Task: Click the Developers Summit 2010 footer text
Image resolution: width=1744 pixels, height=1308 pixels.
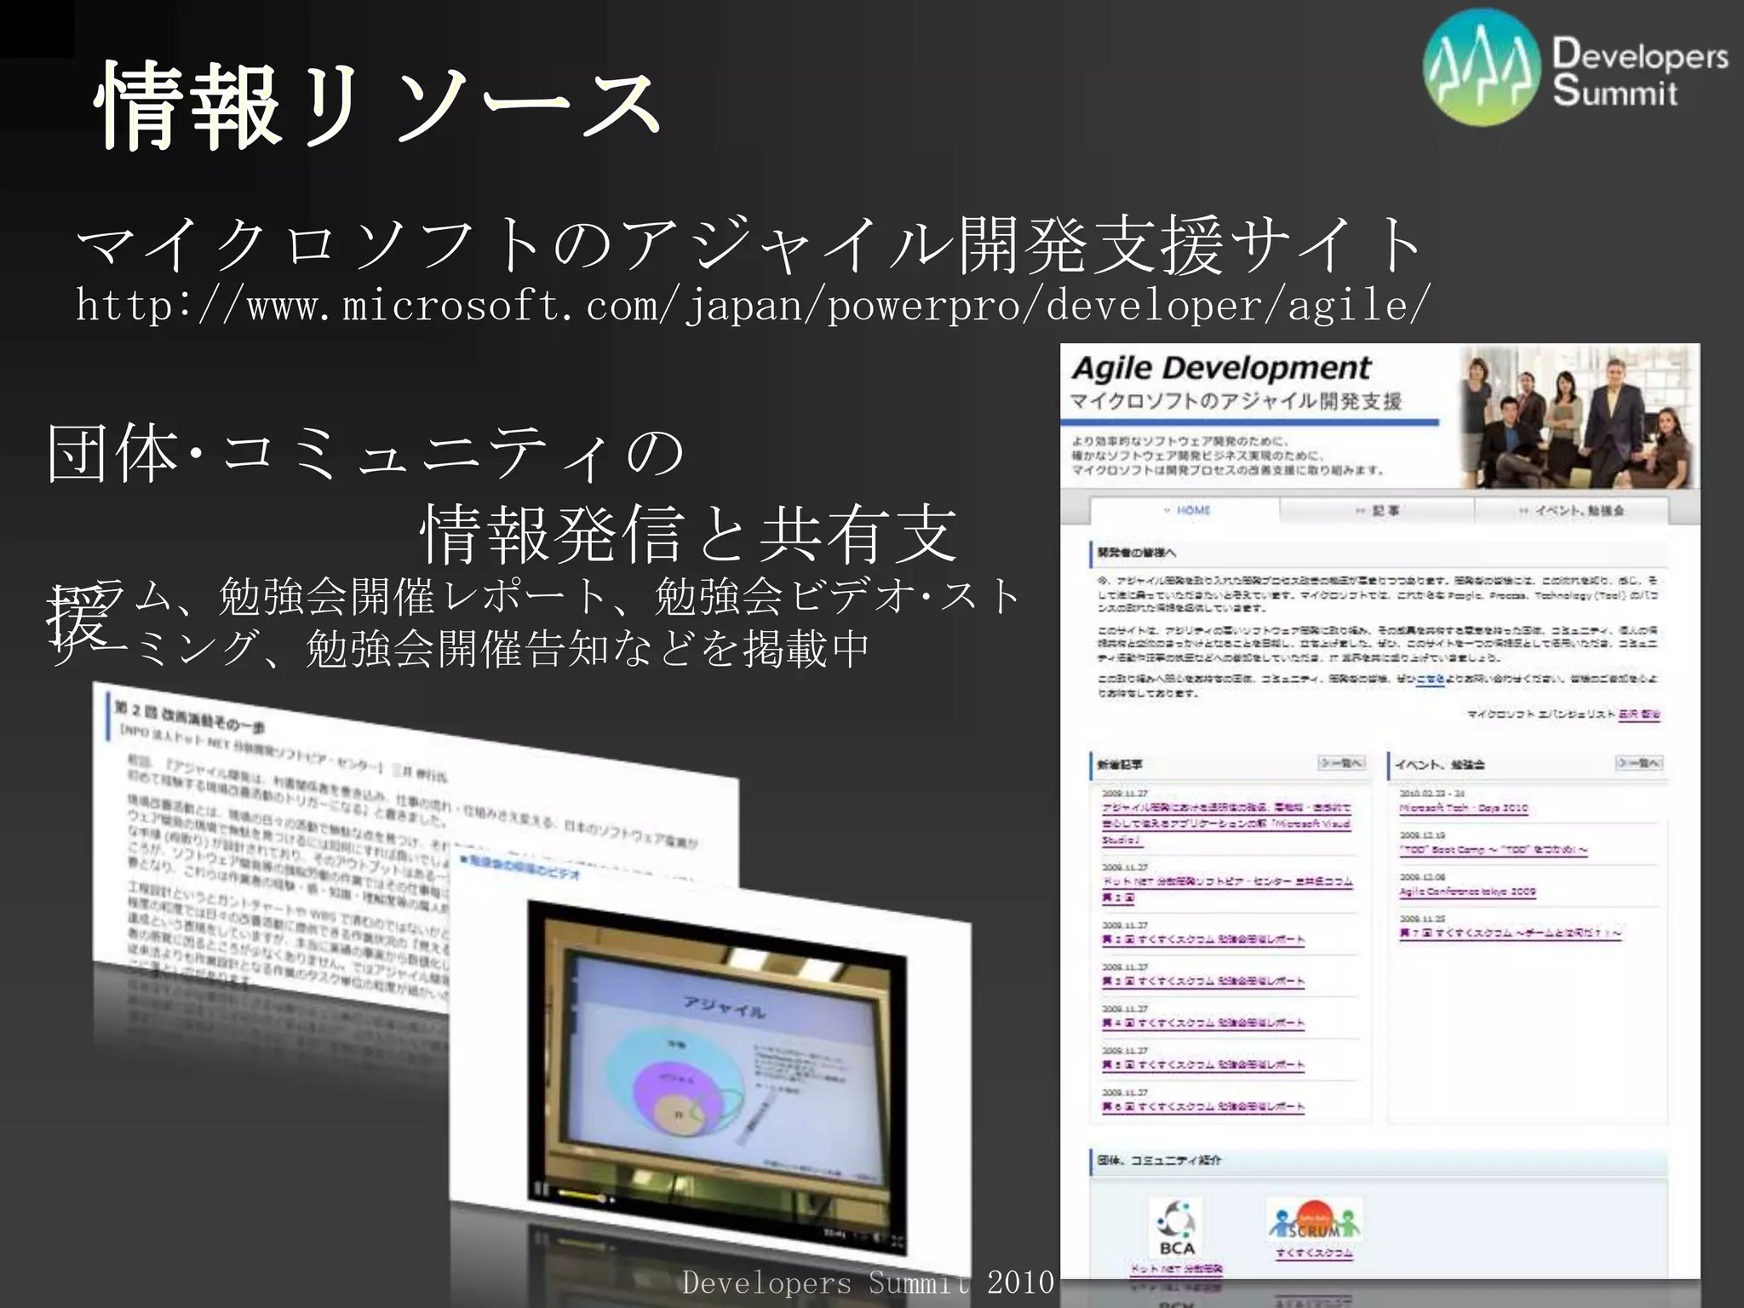Action: 868,1282
